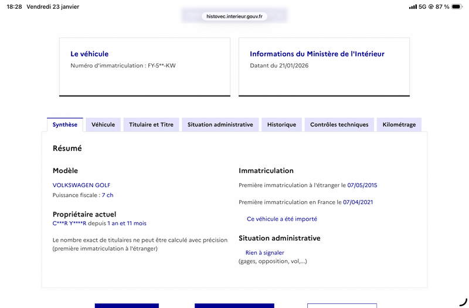469x308 pixels.
Task: Open the Véhicule tab
Action: [x=103, y=124]
